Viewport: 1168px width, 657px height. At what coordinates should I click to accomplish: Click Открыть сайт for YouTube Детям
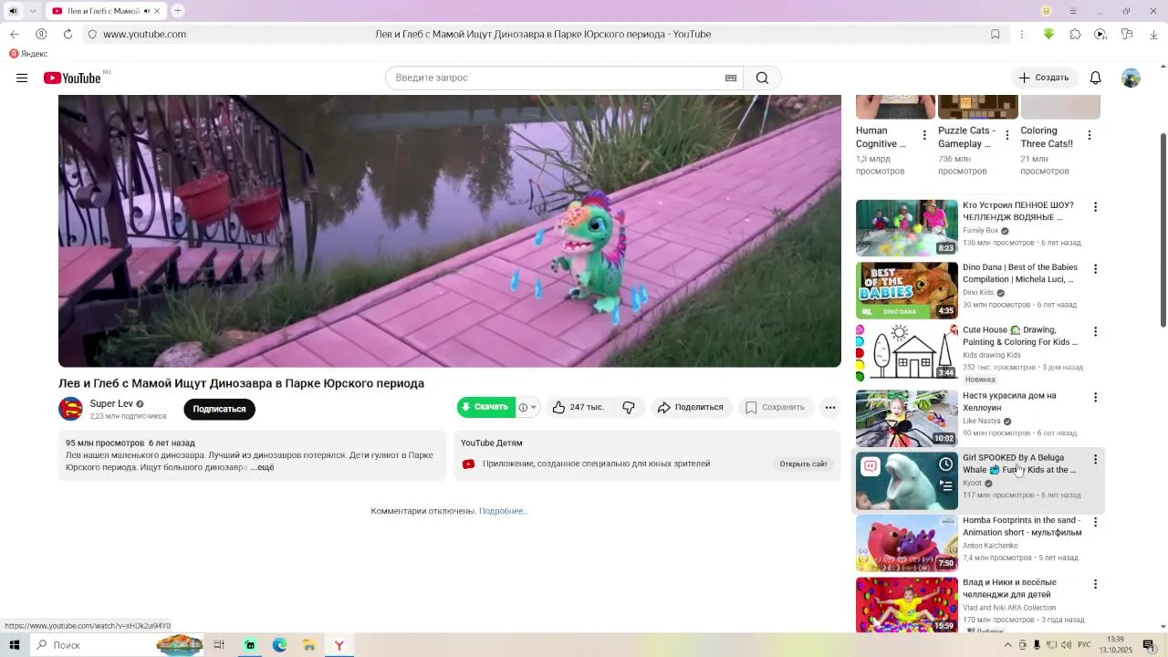point(803,464)
